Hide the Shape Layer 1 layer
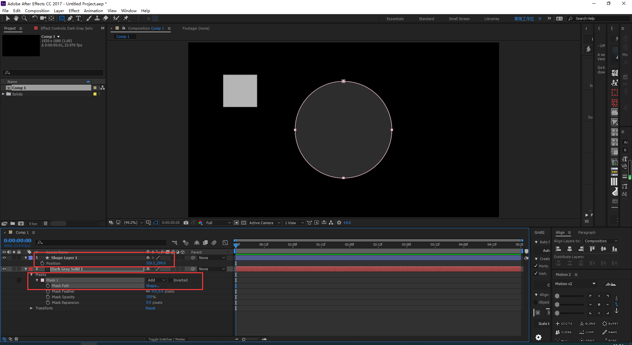Screen dimensions: 632x345 click(4, 258)
